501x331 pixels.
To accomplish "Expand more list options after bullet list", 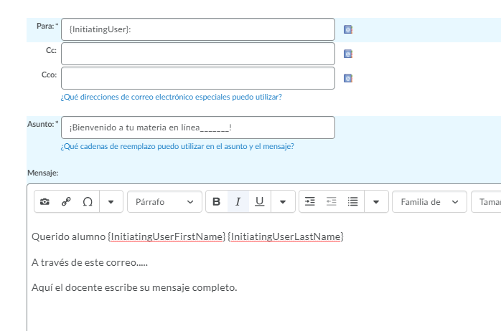I will pyautogui.click(x=376, y=202).
